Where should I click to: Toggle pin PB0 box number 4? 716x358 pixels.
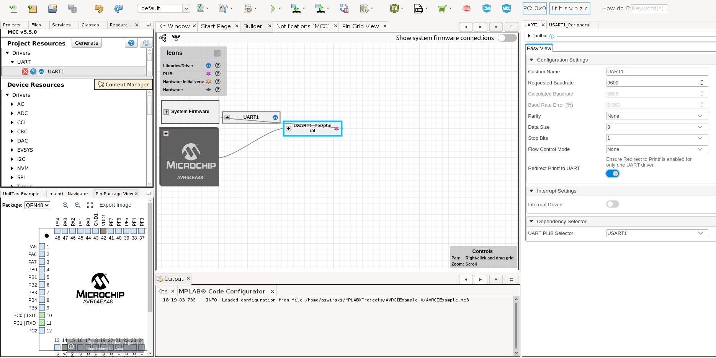[42, 269]
